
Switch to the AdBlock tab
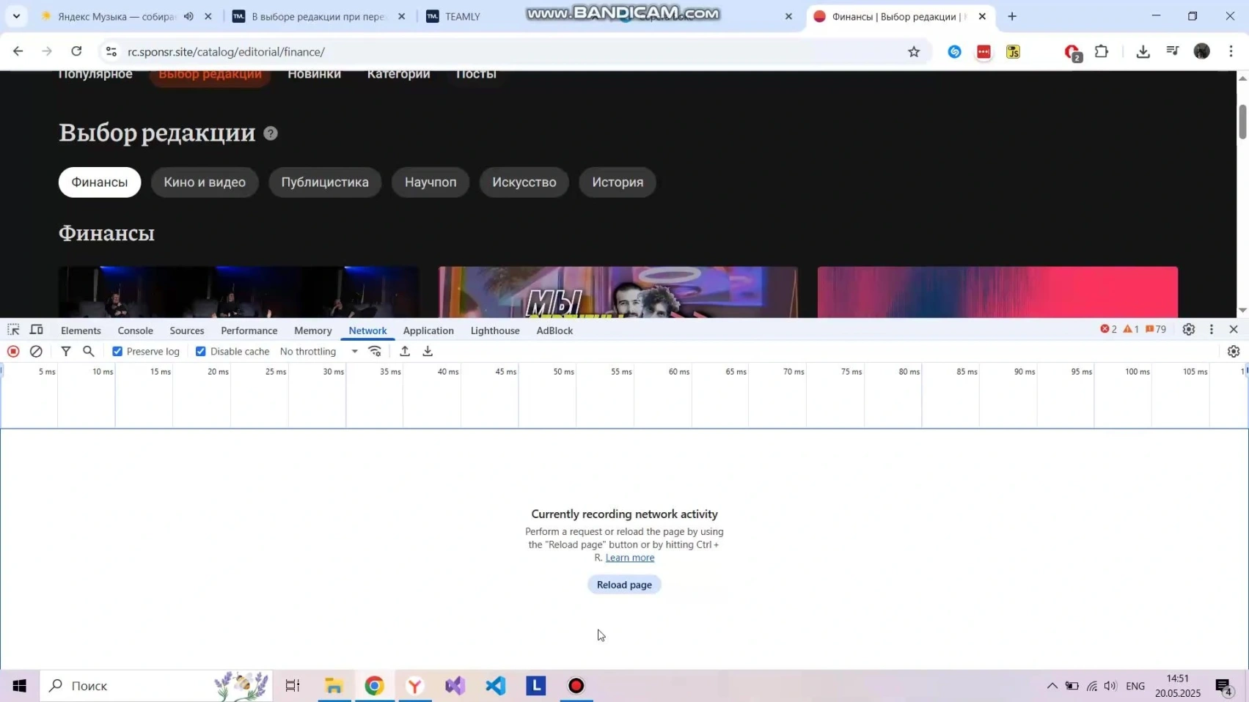point(554,330)
